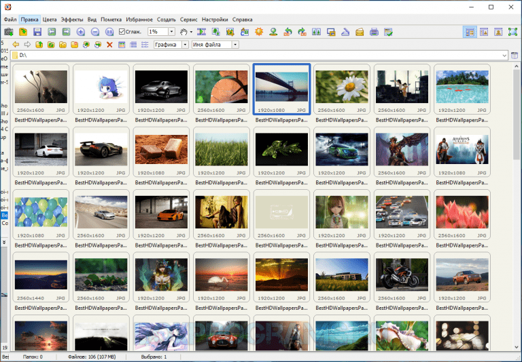Open the Эффекты menu

72,20
